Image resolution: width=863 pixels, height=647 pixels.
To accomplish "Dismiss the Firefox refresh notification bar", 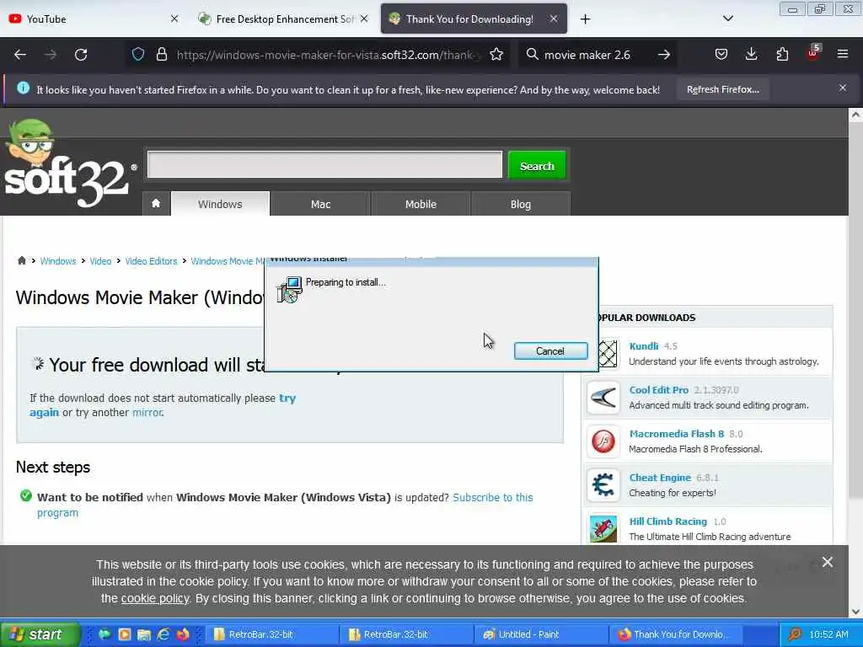I will pyautogui.click(x=843, y=88).
